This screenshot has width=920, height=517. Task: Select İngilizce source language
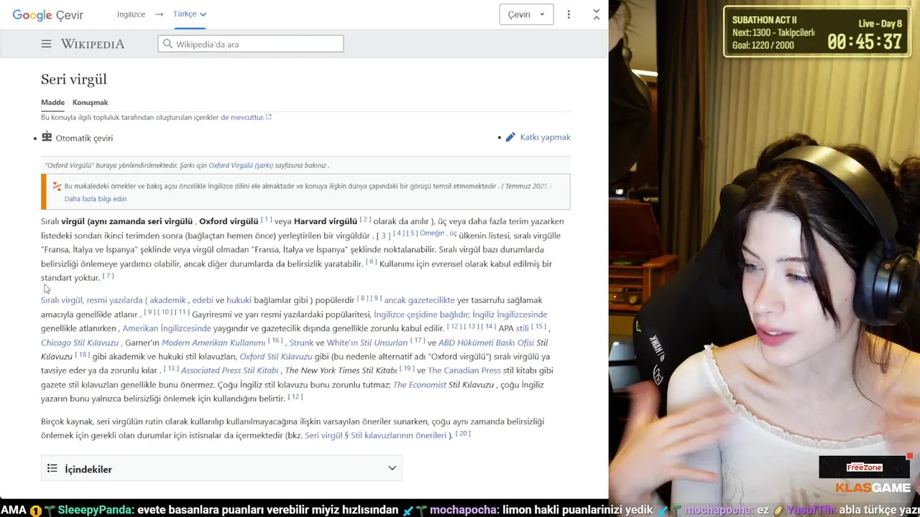point(131,14)
